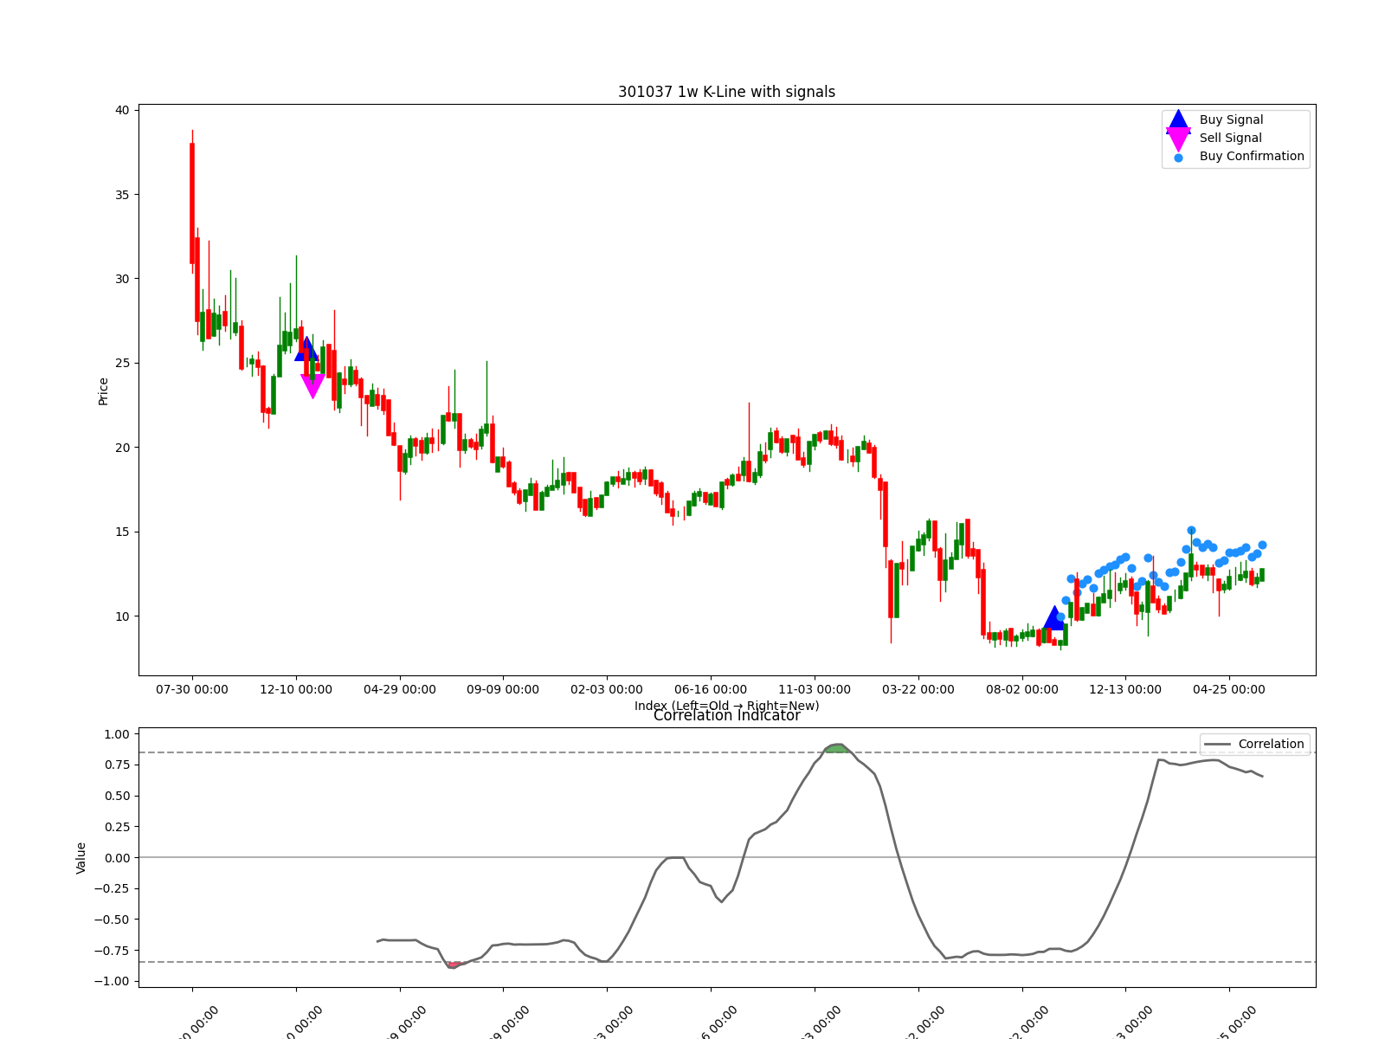1385x1039 pixels.
Task: Click the '12-10 00:00' x-axis tick label
Action: point(296,690)
